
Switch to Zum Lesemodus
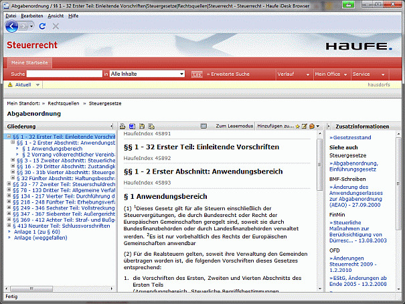(x=234, y=126)
